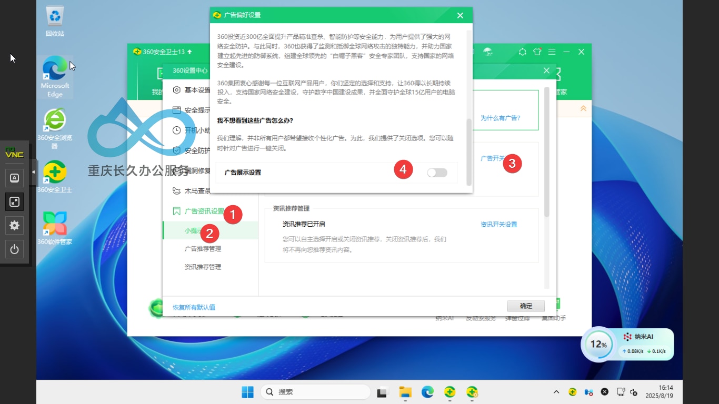Open the 360安全卫士 main menu icon
Viewport: 719px width, 404px height.
tap(552, 52)
